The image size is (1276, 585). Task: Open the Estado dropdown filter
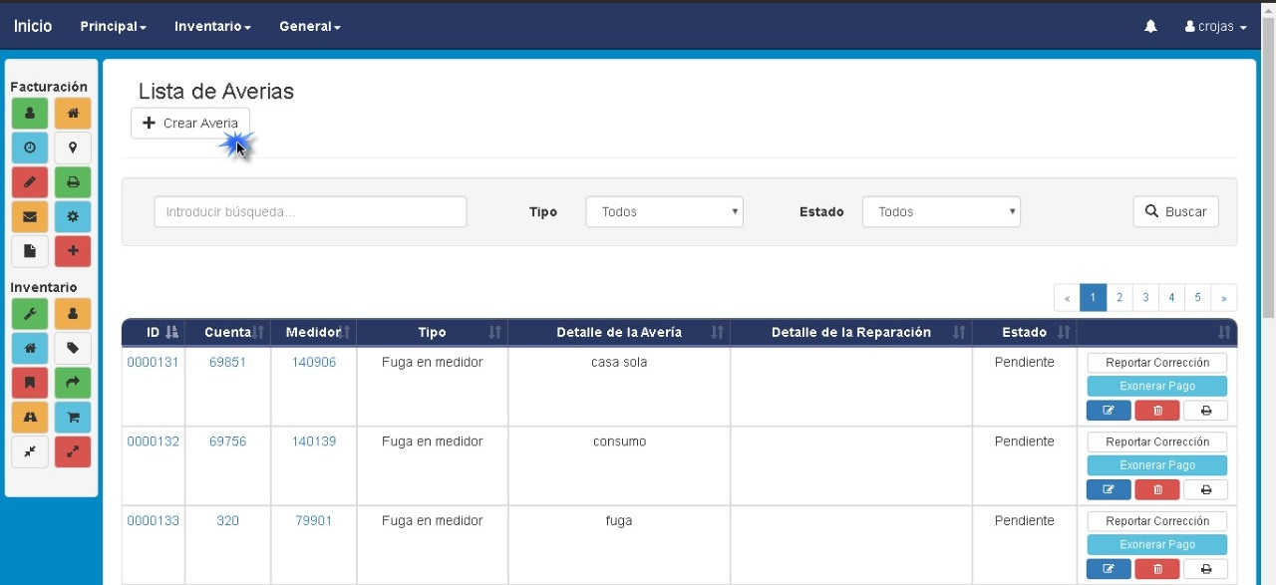click(x=941, y=211)
